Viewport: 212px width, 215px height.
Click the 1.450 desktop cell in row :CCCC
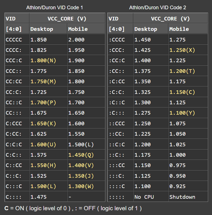(x=151, y=40)
